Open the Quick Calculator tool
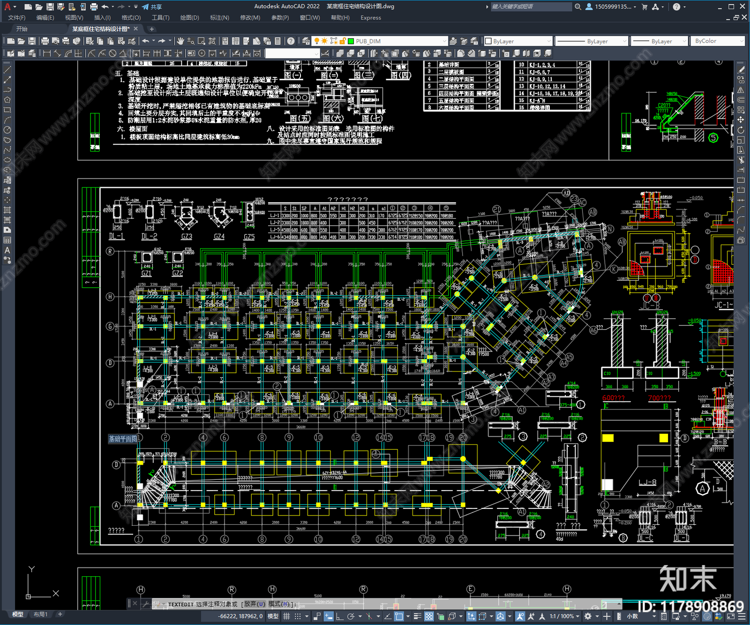The width and height of the screenshot is (750, 625). (278, 41)
